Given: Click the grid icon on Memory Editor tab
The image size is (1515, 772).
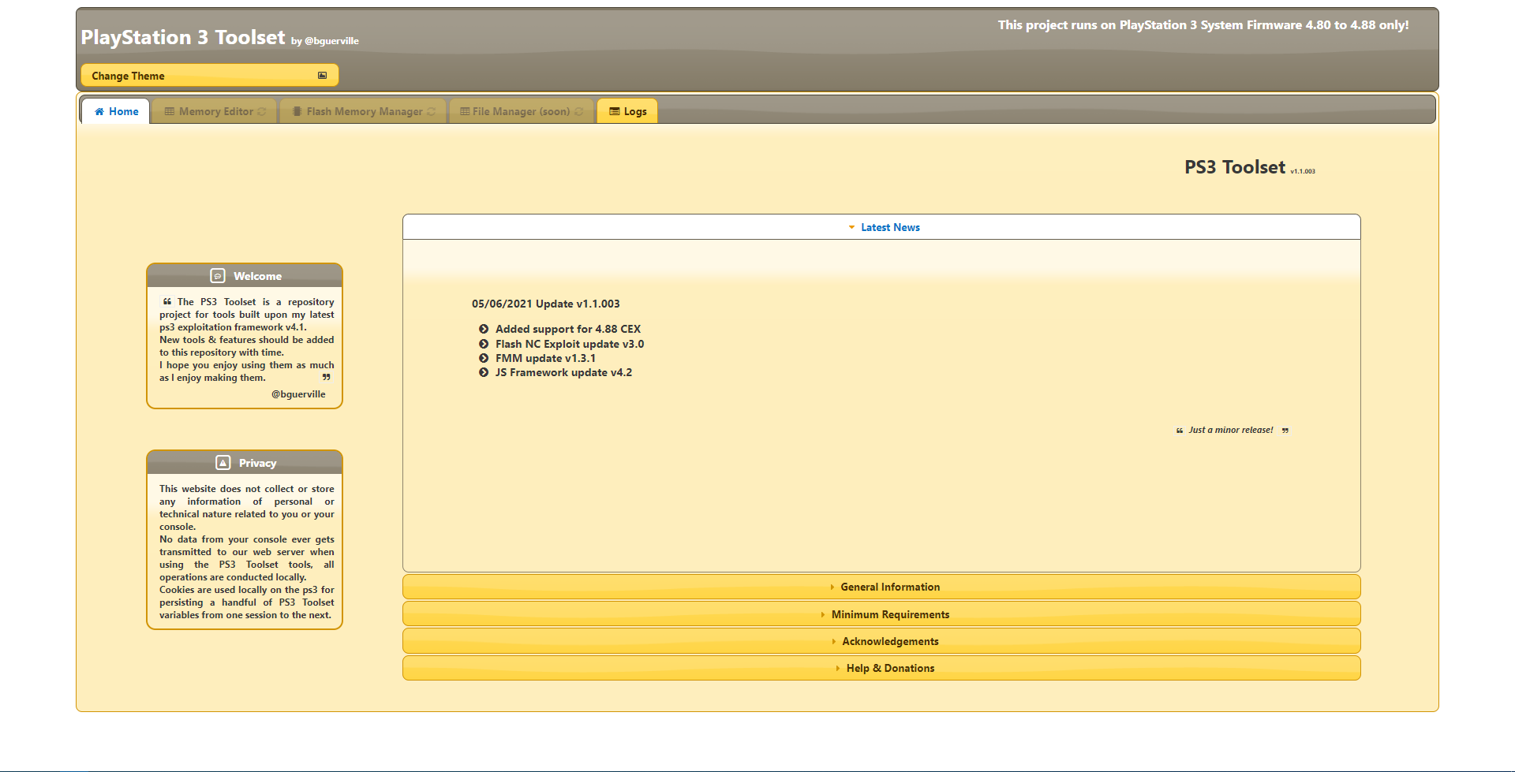Looking at the screenshot, I should [169, 112].
